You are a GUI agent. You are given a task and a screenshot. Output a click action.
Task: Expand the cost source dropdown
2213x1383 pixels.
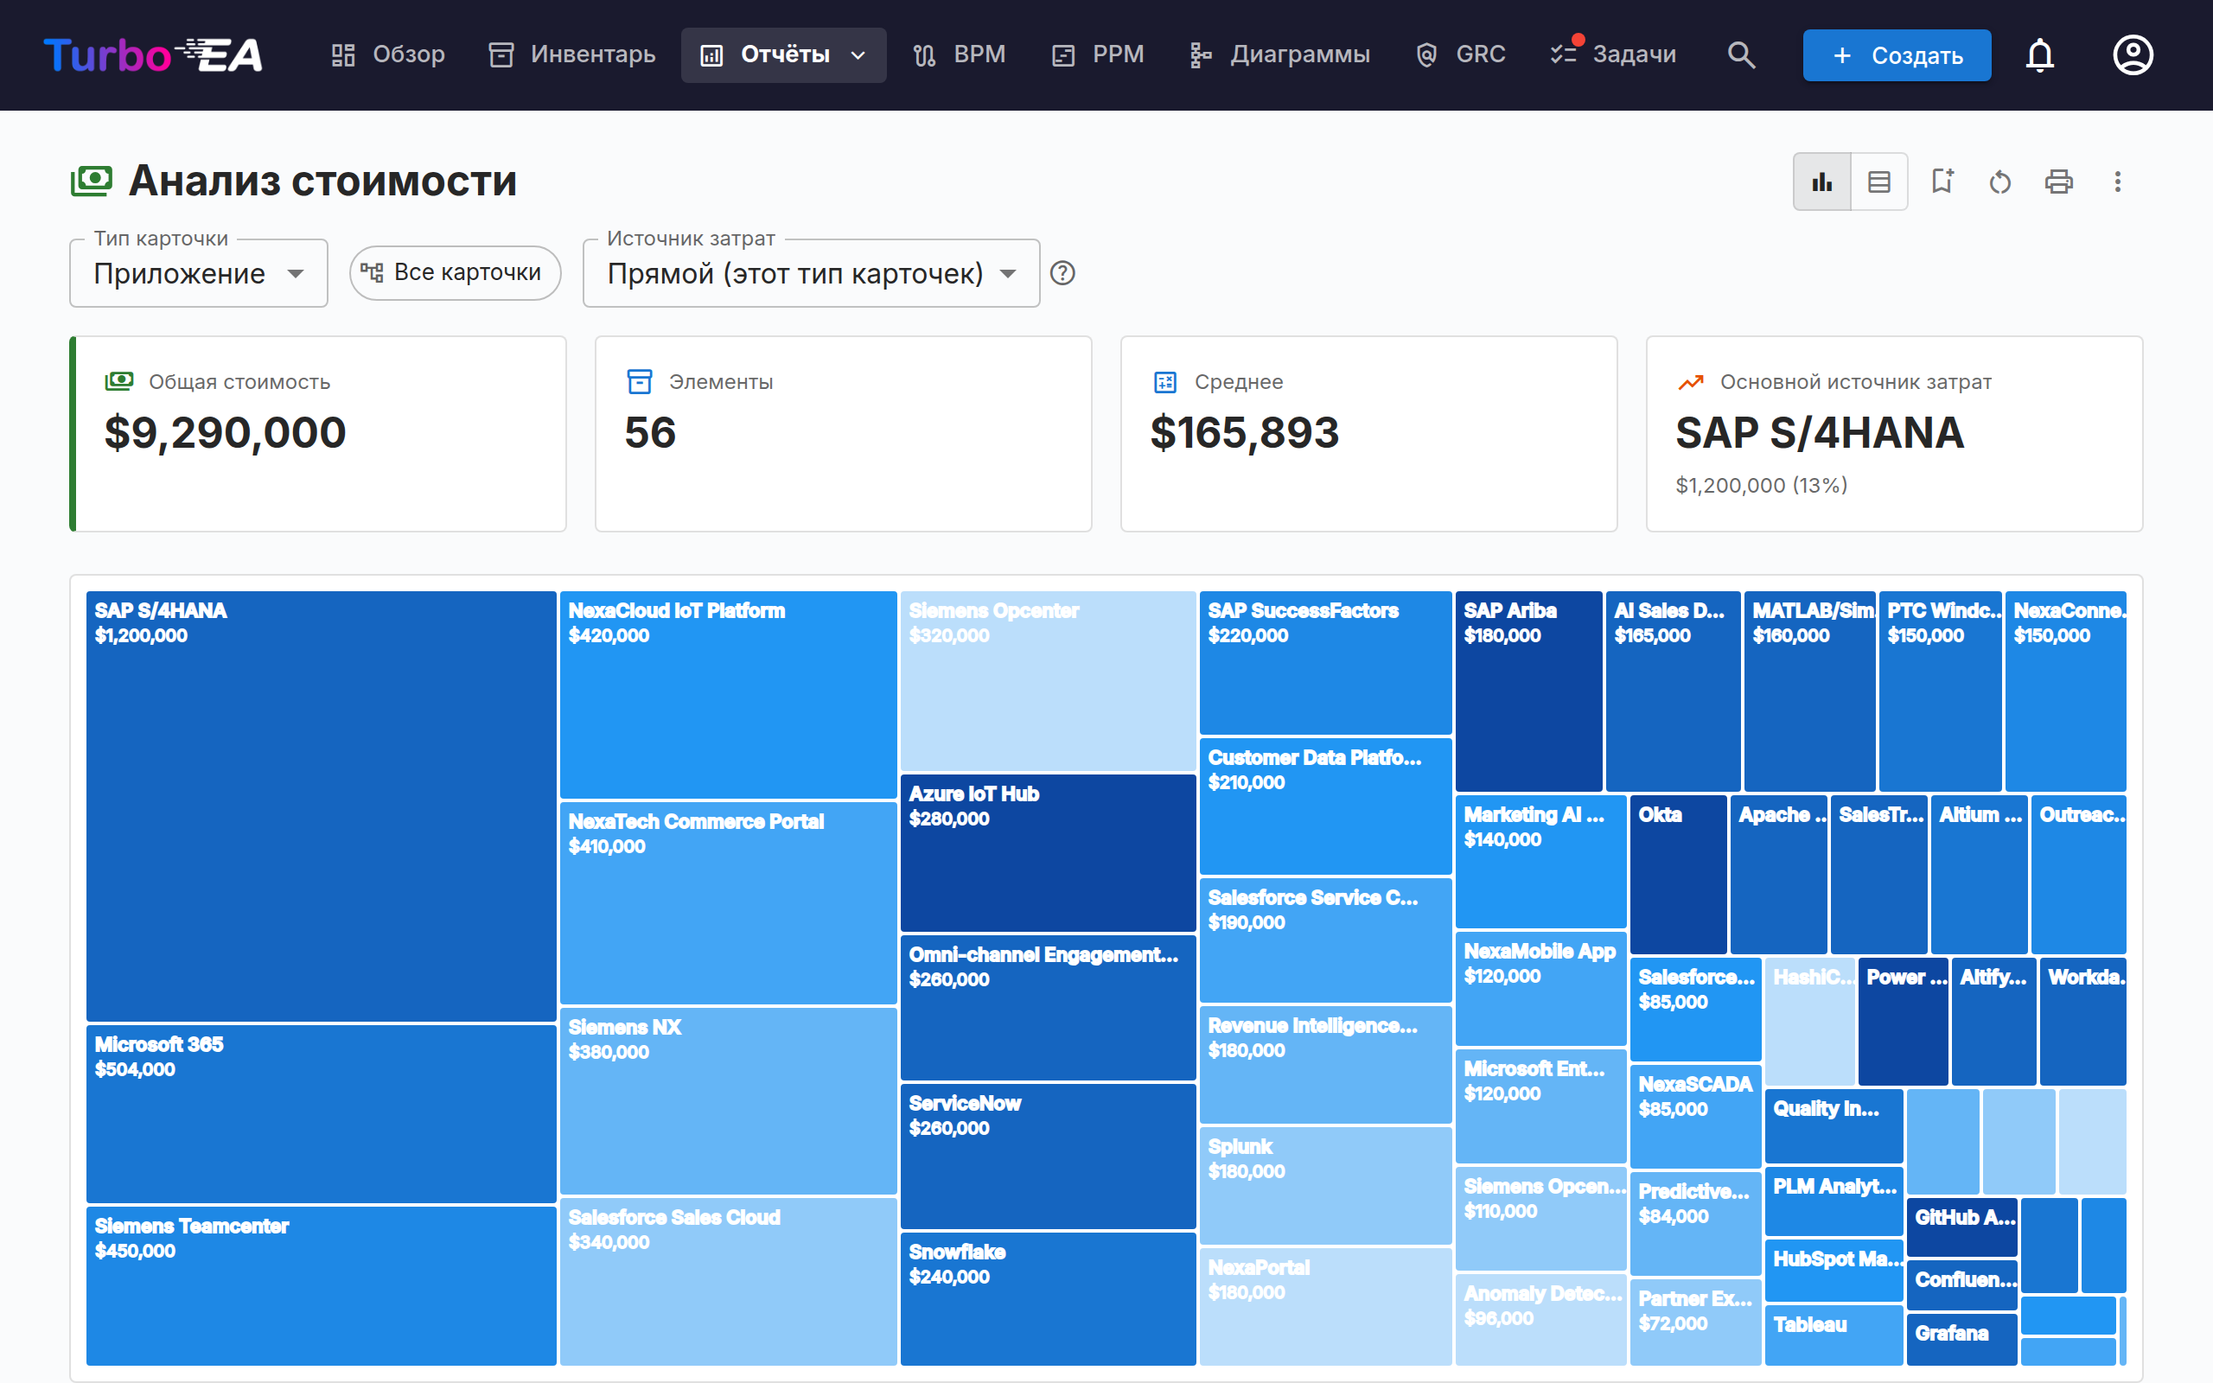811,272
